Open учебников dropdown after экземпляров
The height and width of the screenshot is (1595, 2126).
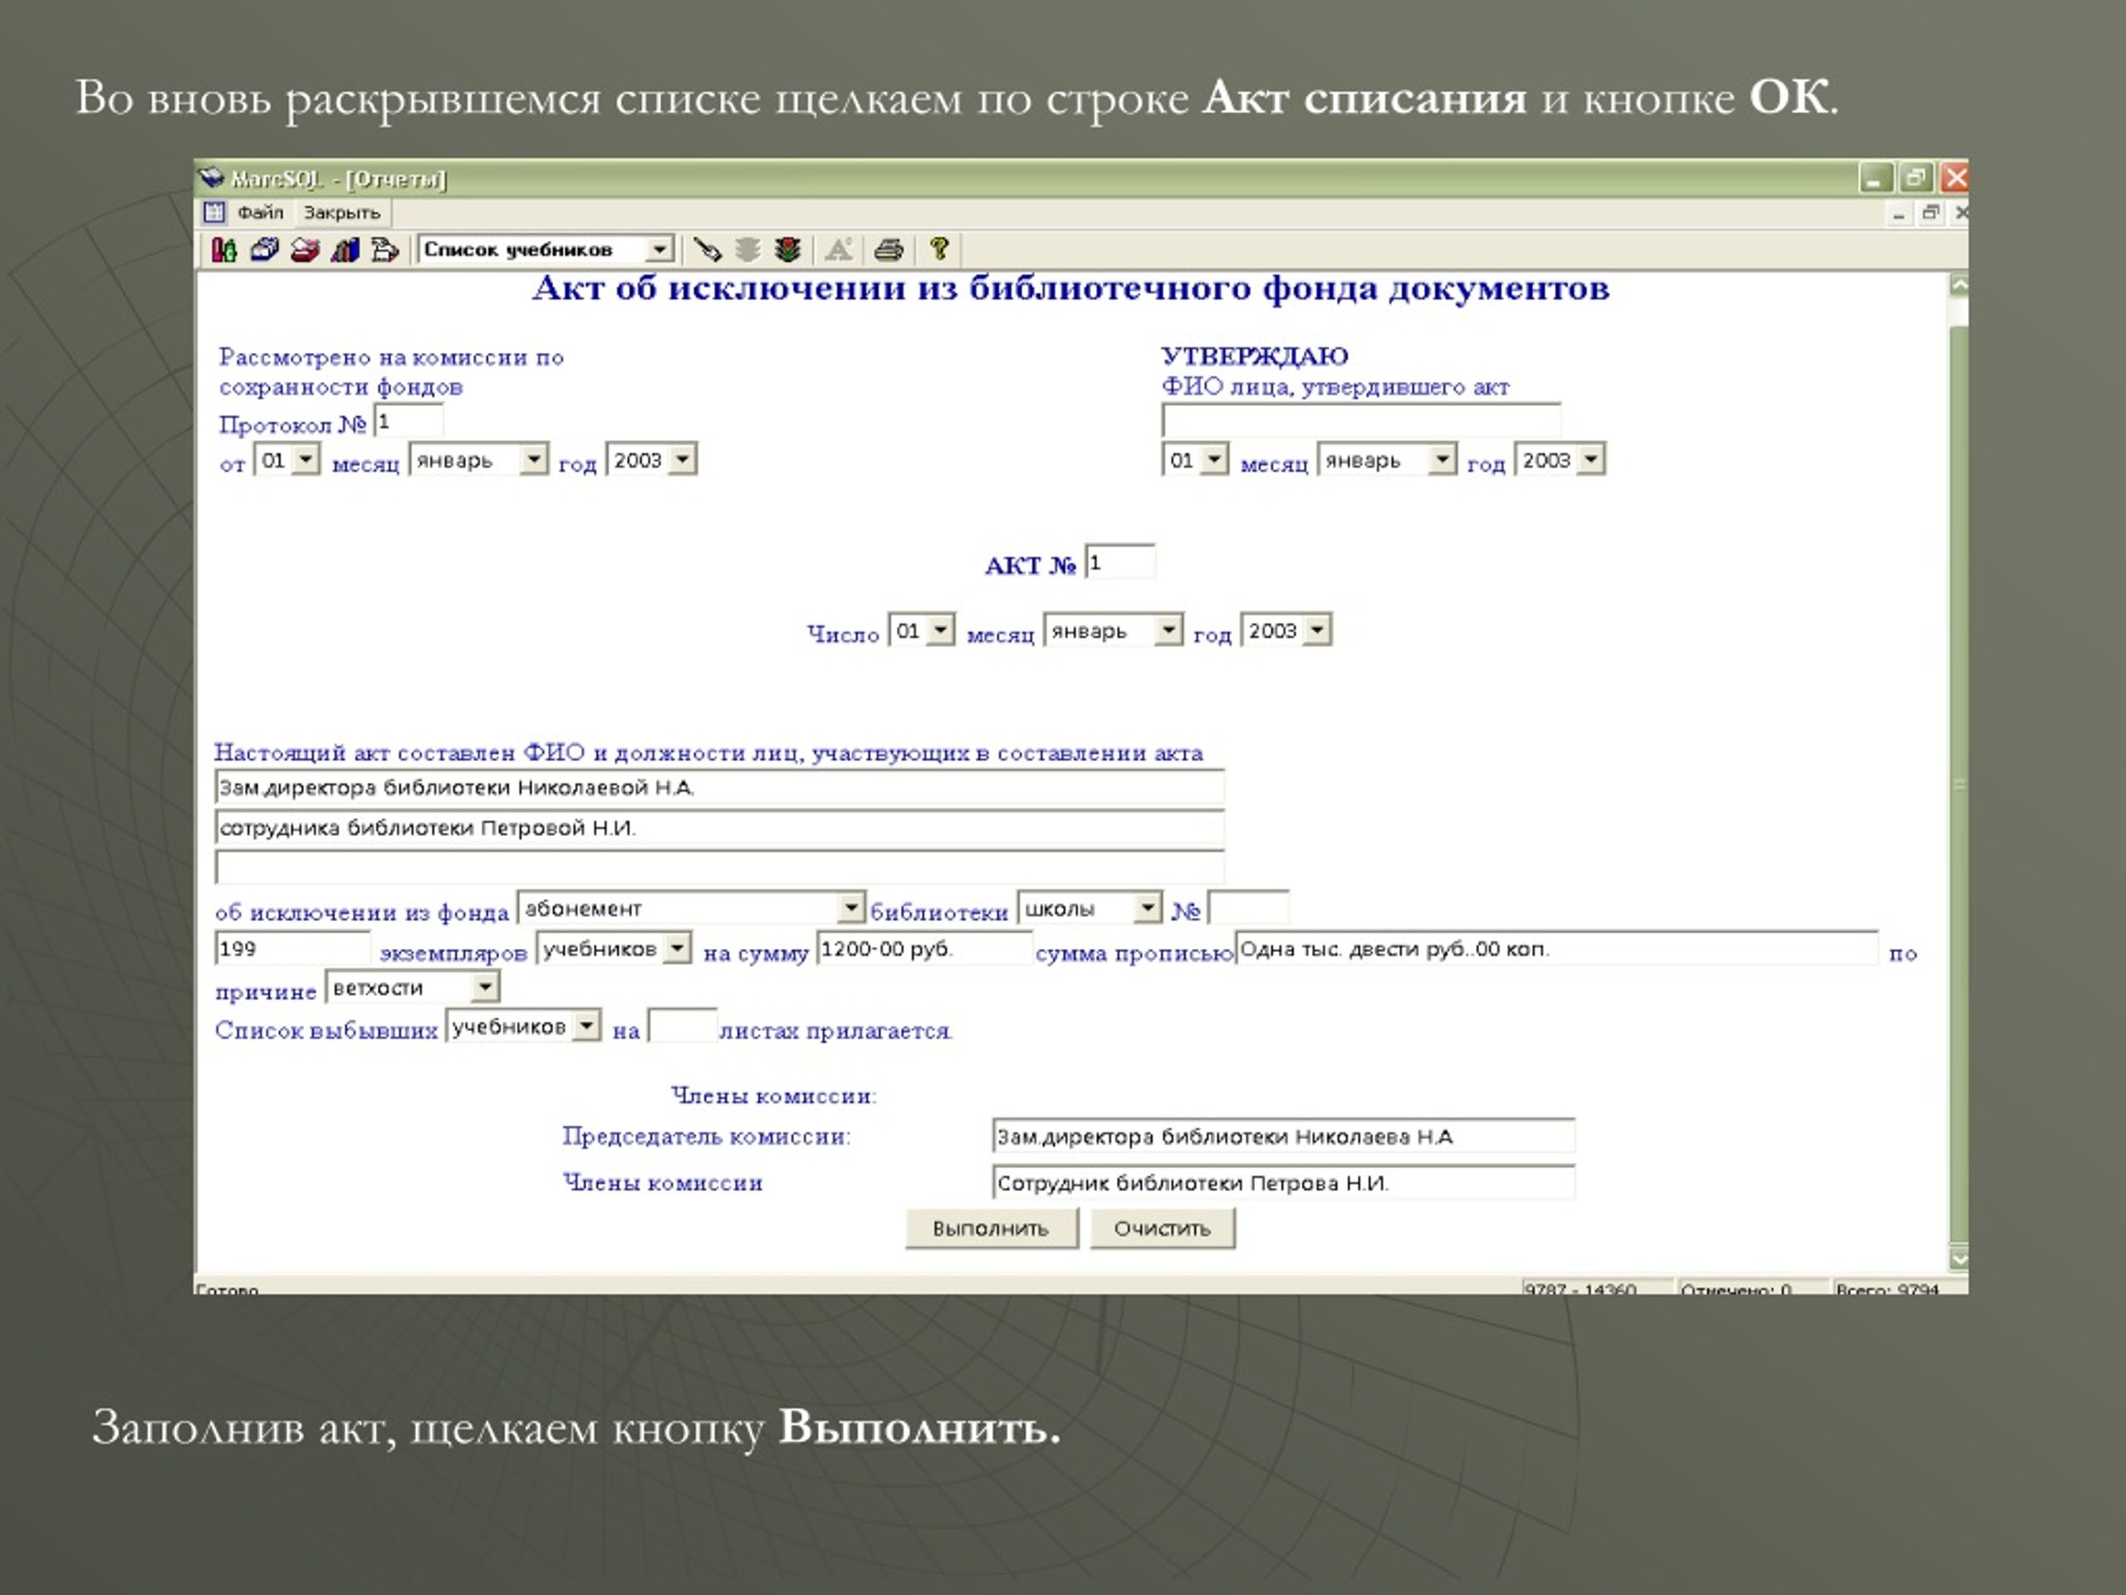678,948
